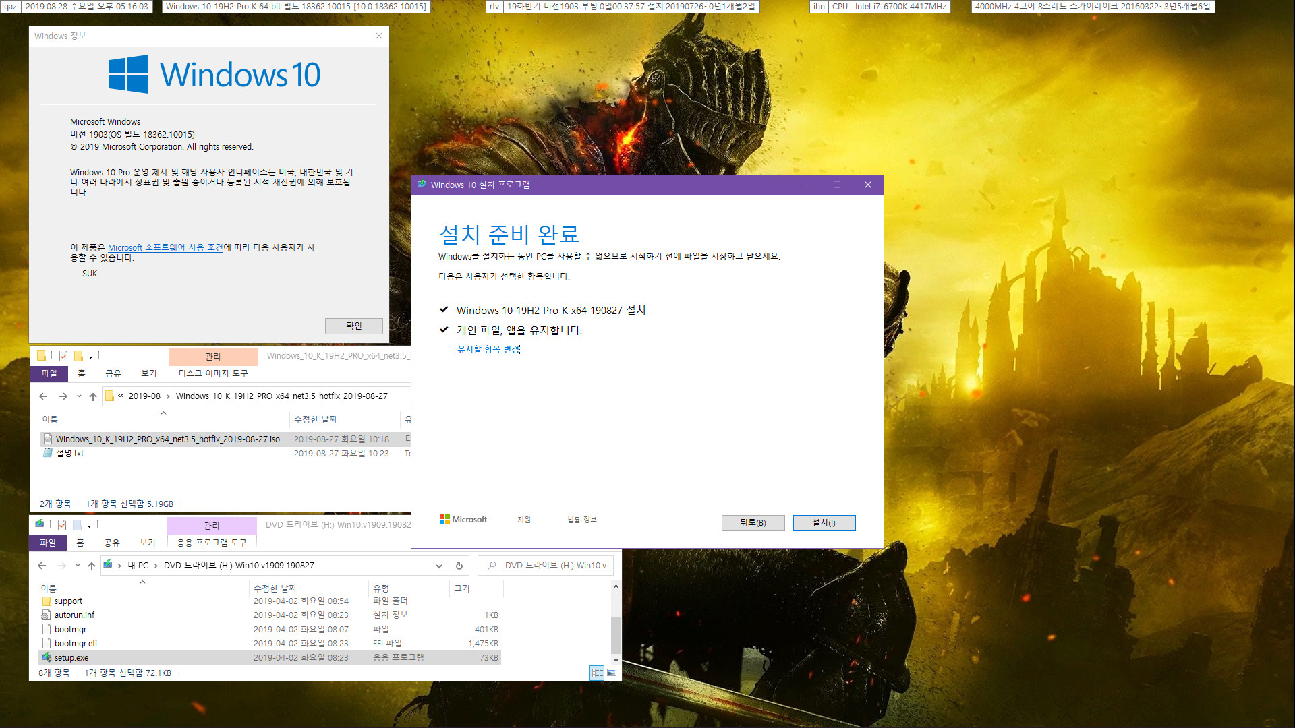The image size is (1295, 728).
Task: Click search box in DVD drive explorer
Action: [x=546, y=566]
